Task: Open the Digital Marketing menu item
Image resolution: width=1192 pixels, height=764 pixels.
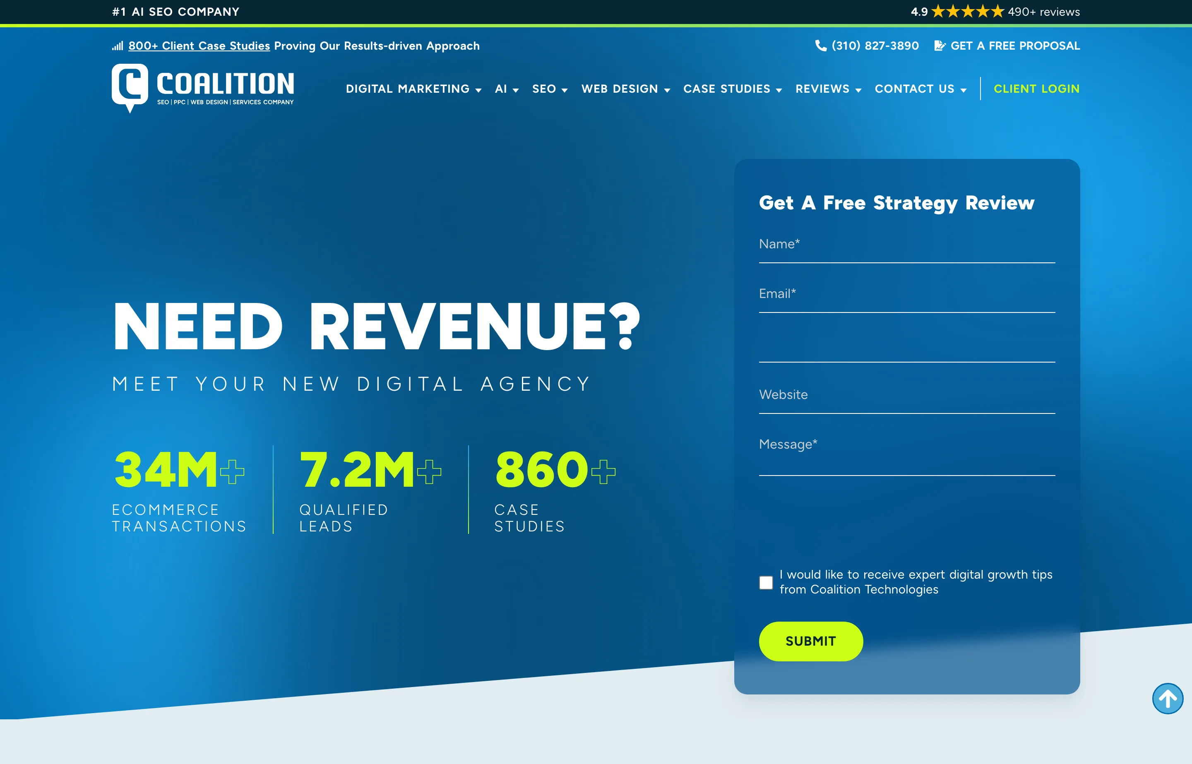Action: click(x=408, y=89)
